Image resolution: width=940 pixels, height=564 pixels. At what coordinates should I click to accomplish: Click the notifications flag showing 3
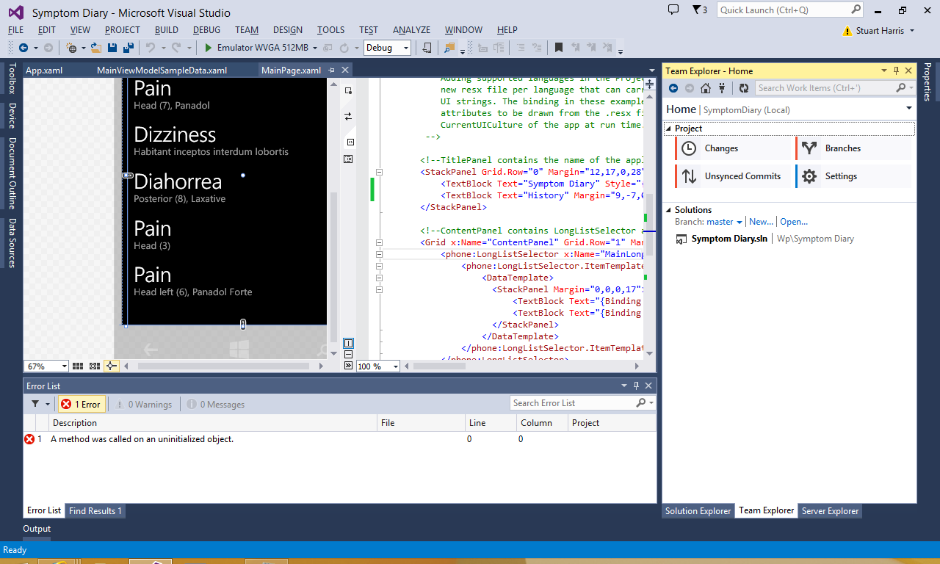pyautogui.click(x=699, y=10)
